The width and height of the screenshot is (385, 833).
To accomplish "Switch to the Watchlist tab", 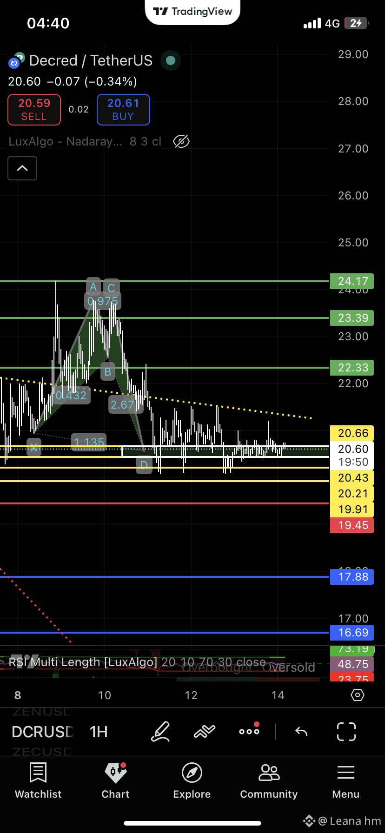I will [x=38, y=781].
